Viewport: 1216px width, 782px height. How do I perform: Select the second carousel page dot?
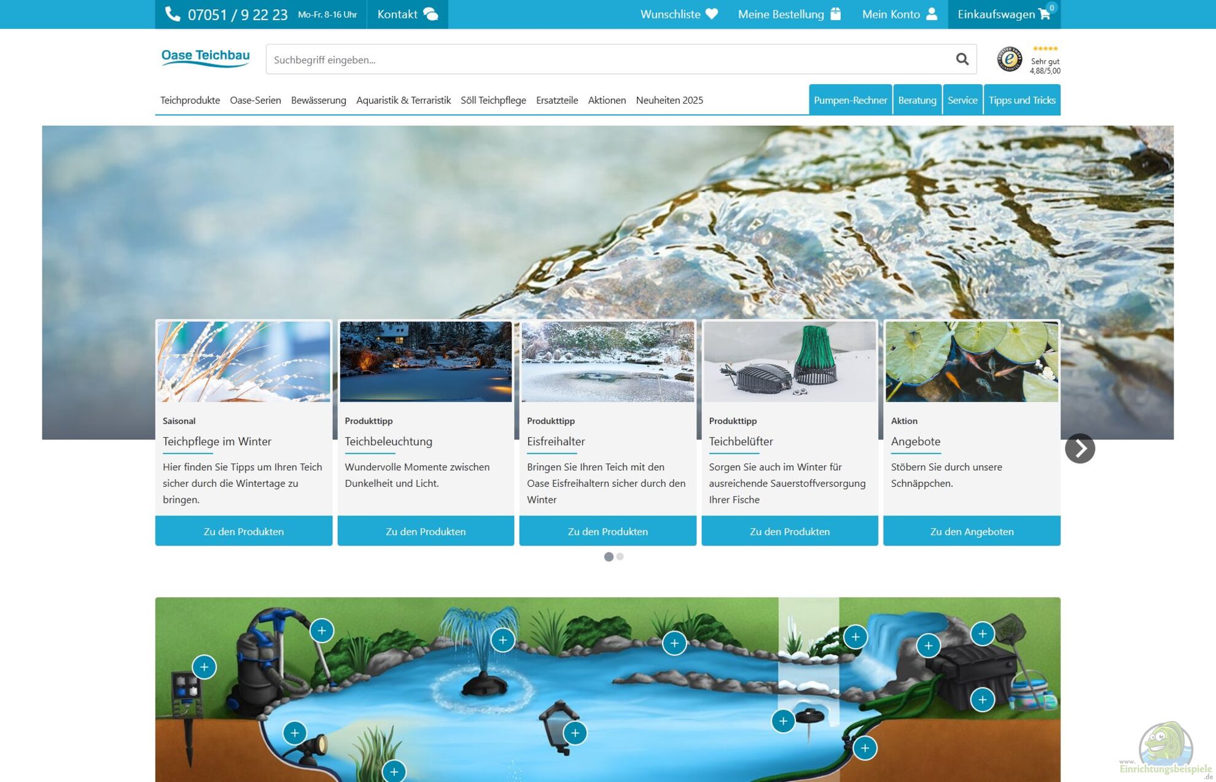(x=620, y=556)
